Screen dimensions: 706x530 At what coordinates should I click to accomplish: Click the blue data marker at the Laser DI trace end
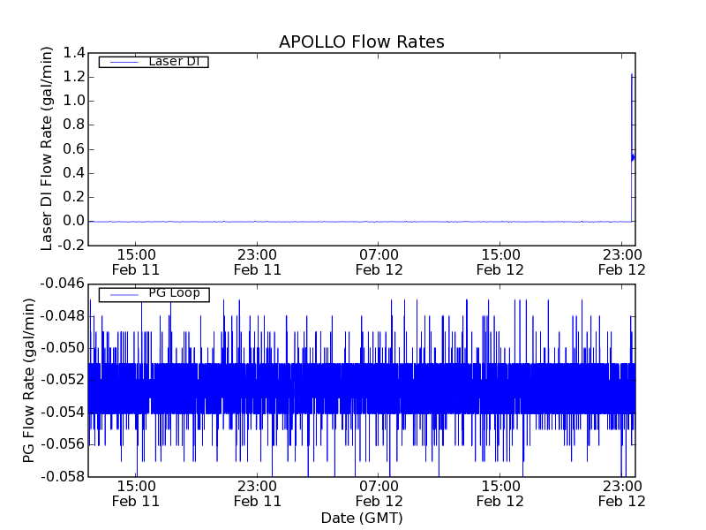633,157
